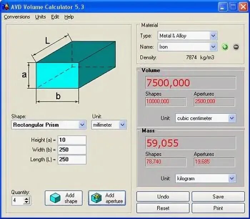
Task: Click the total Mass value 59,055
Action: [x=190, y=143]
